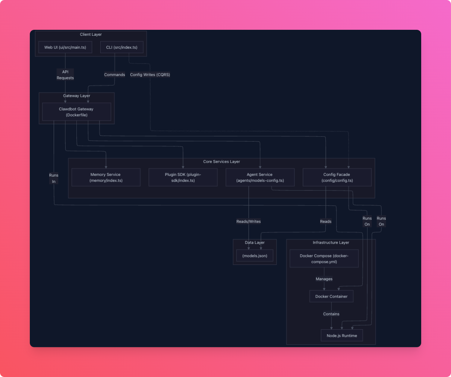This screenshot has height=377, width=451.
Task: Click the API Requests edge label
Action: click(x=65, y=75)
